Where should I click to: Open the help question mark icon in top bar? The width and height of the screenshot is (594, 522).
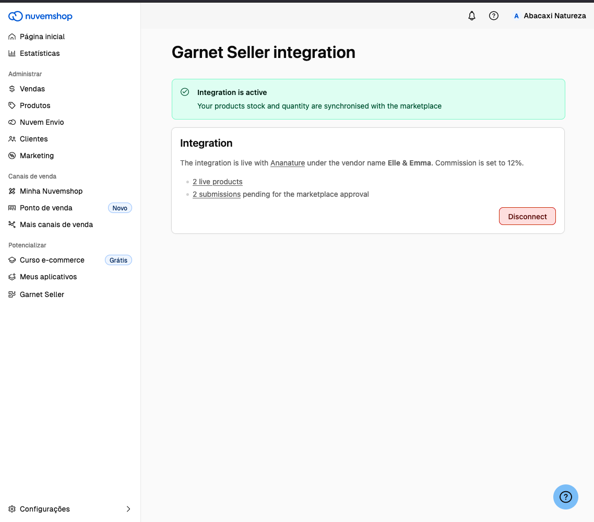coord(493,16)
